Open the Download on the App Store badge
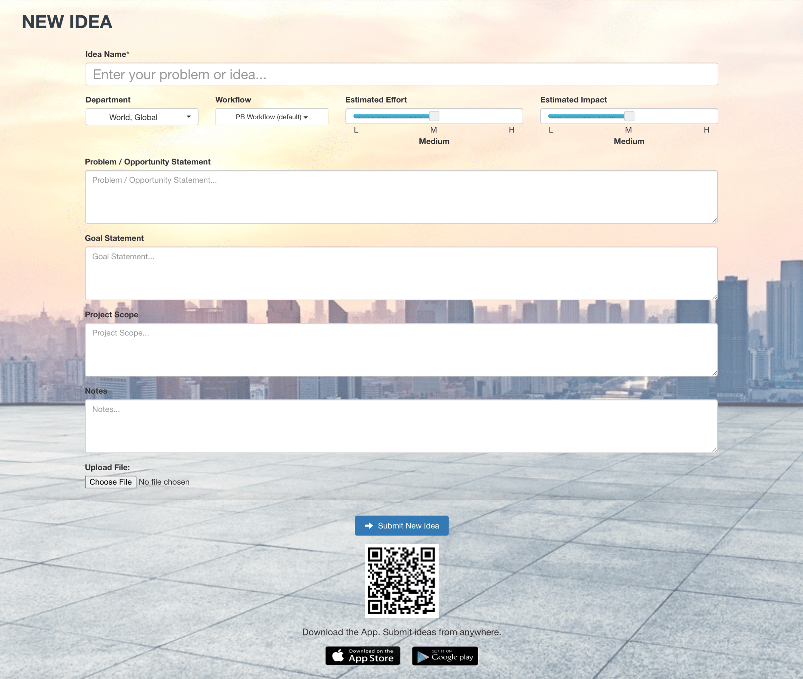The width and height of the screenshot is (803, 679). [363, 656]
